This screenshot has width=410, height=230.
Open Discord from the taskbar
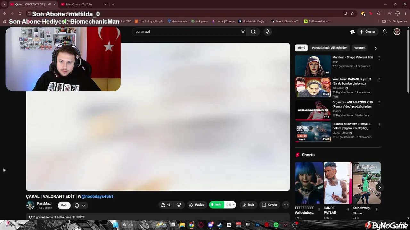tap(210, 225)
